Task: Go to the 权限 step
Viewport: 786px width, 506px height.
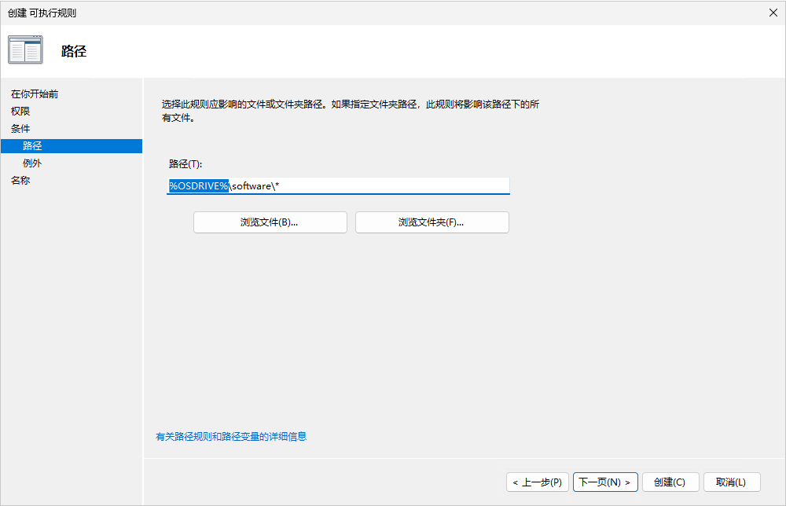Action: (x=20, y=112)
